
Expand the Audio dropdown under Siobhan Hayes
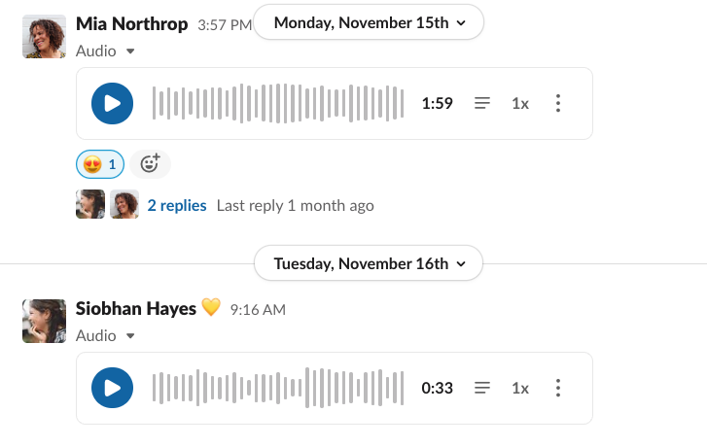click(105, 335)
